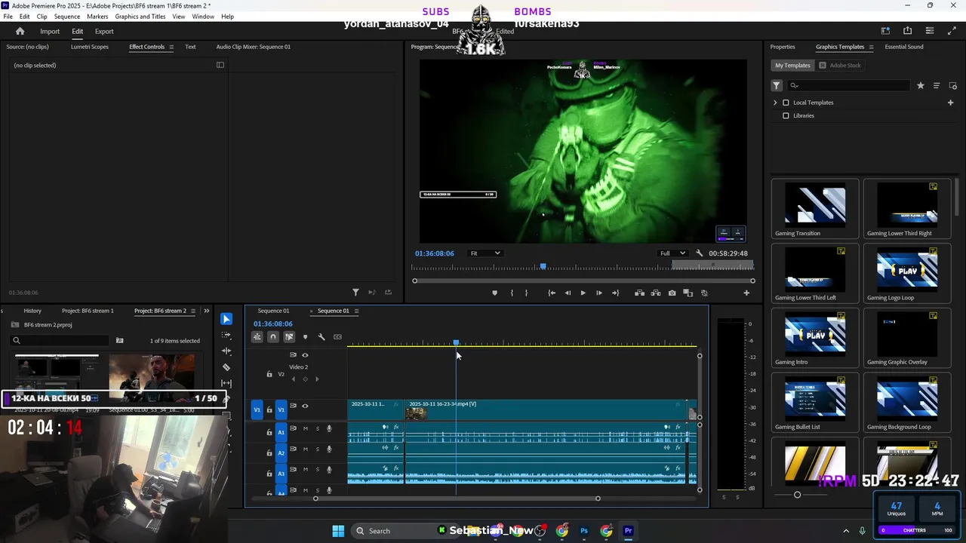Go to Out point in Program monitor

click(x=616, y=293)
